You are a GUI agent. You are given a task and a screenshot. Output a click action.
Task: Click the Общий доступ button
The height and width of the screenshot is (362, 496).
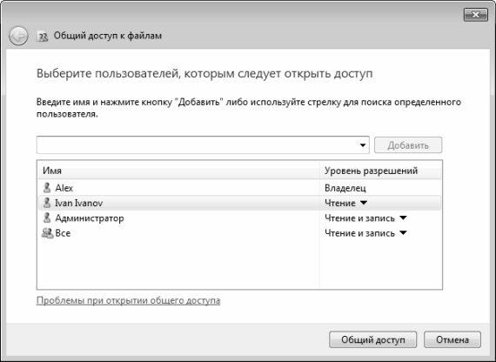click(373, 340)
